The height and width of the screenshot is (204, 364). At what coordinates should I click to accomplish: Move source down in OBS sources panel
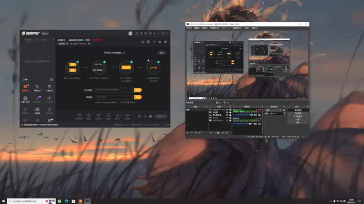226,133
